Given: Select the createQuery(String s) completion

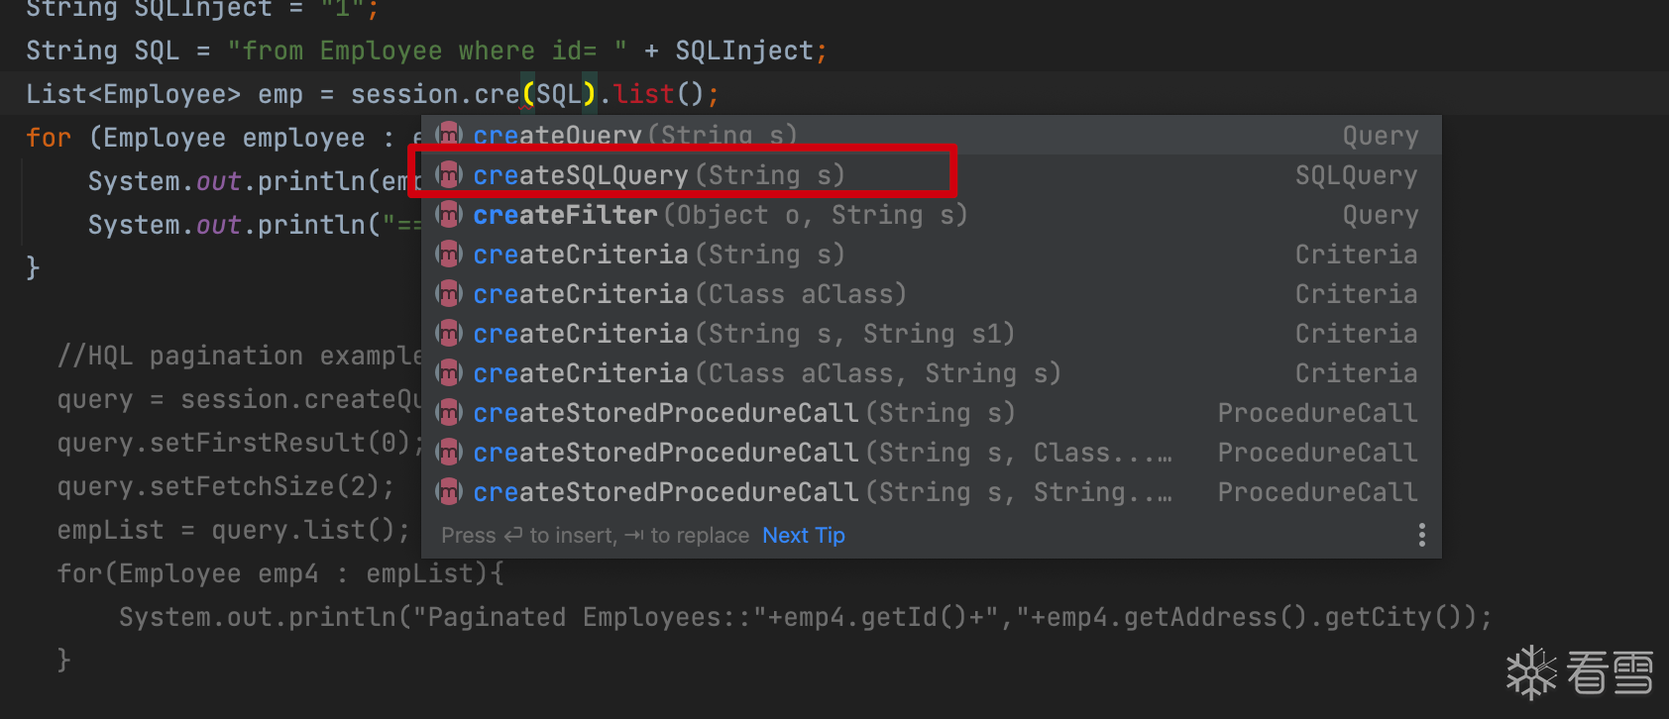Looking at the screenshot, I should [634, 136].
